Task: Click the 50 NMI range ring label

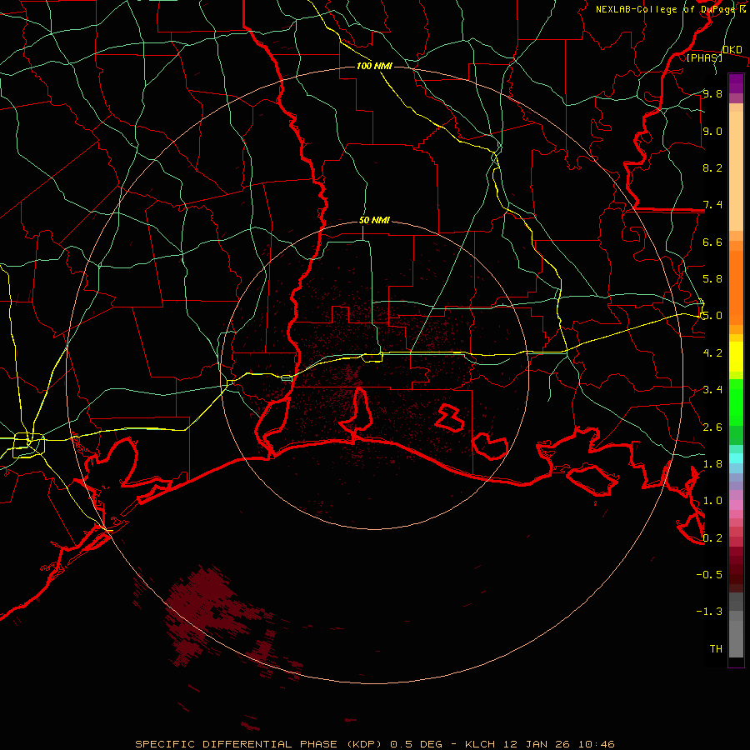Action: [374, 221]
